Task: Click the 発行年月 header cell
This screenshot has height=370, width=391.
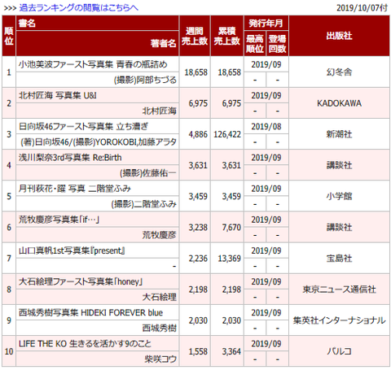Action: [x=266, y=23]
